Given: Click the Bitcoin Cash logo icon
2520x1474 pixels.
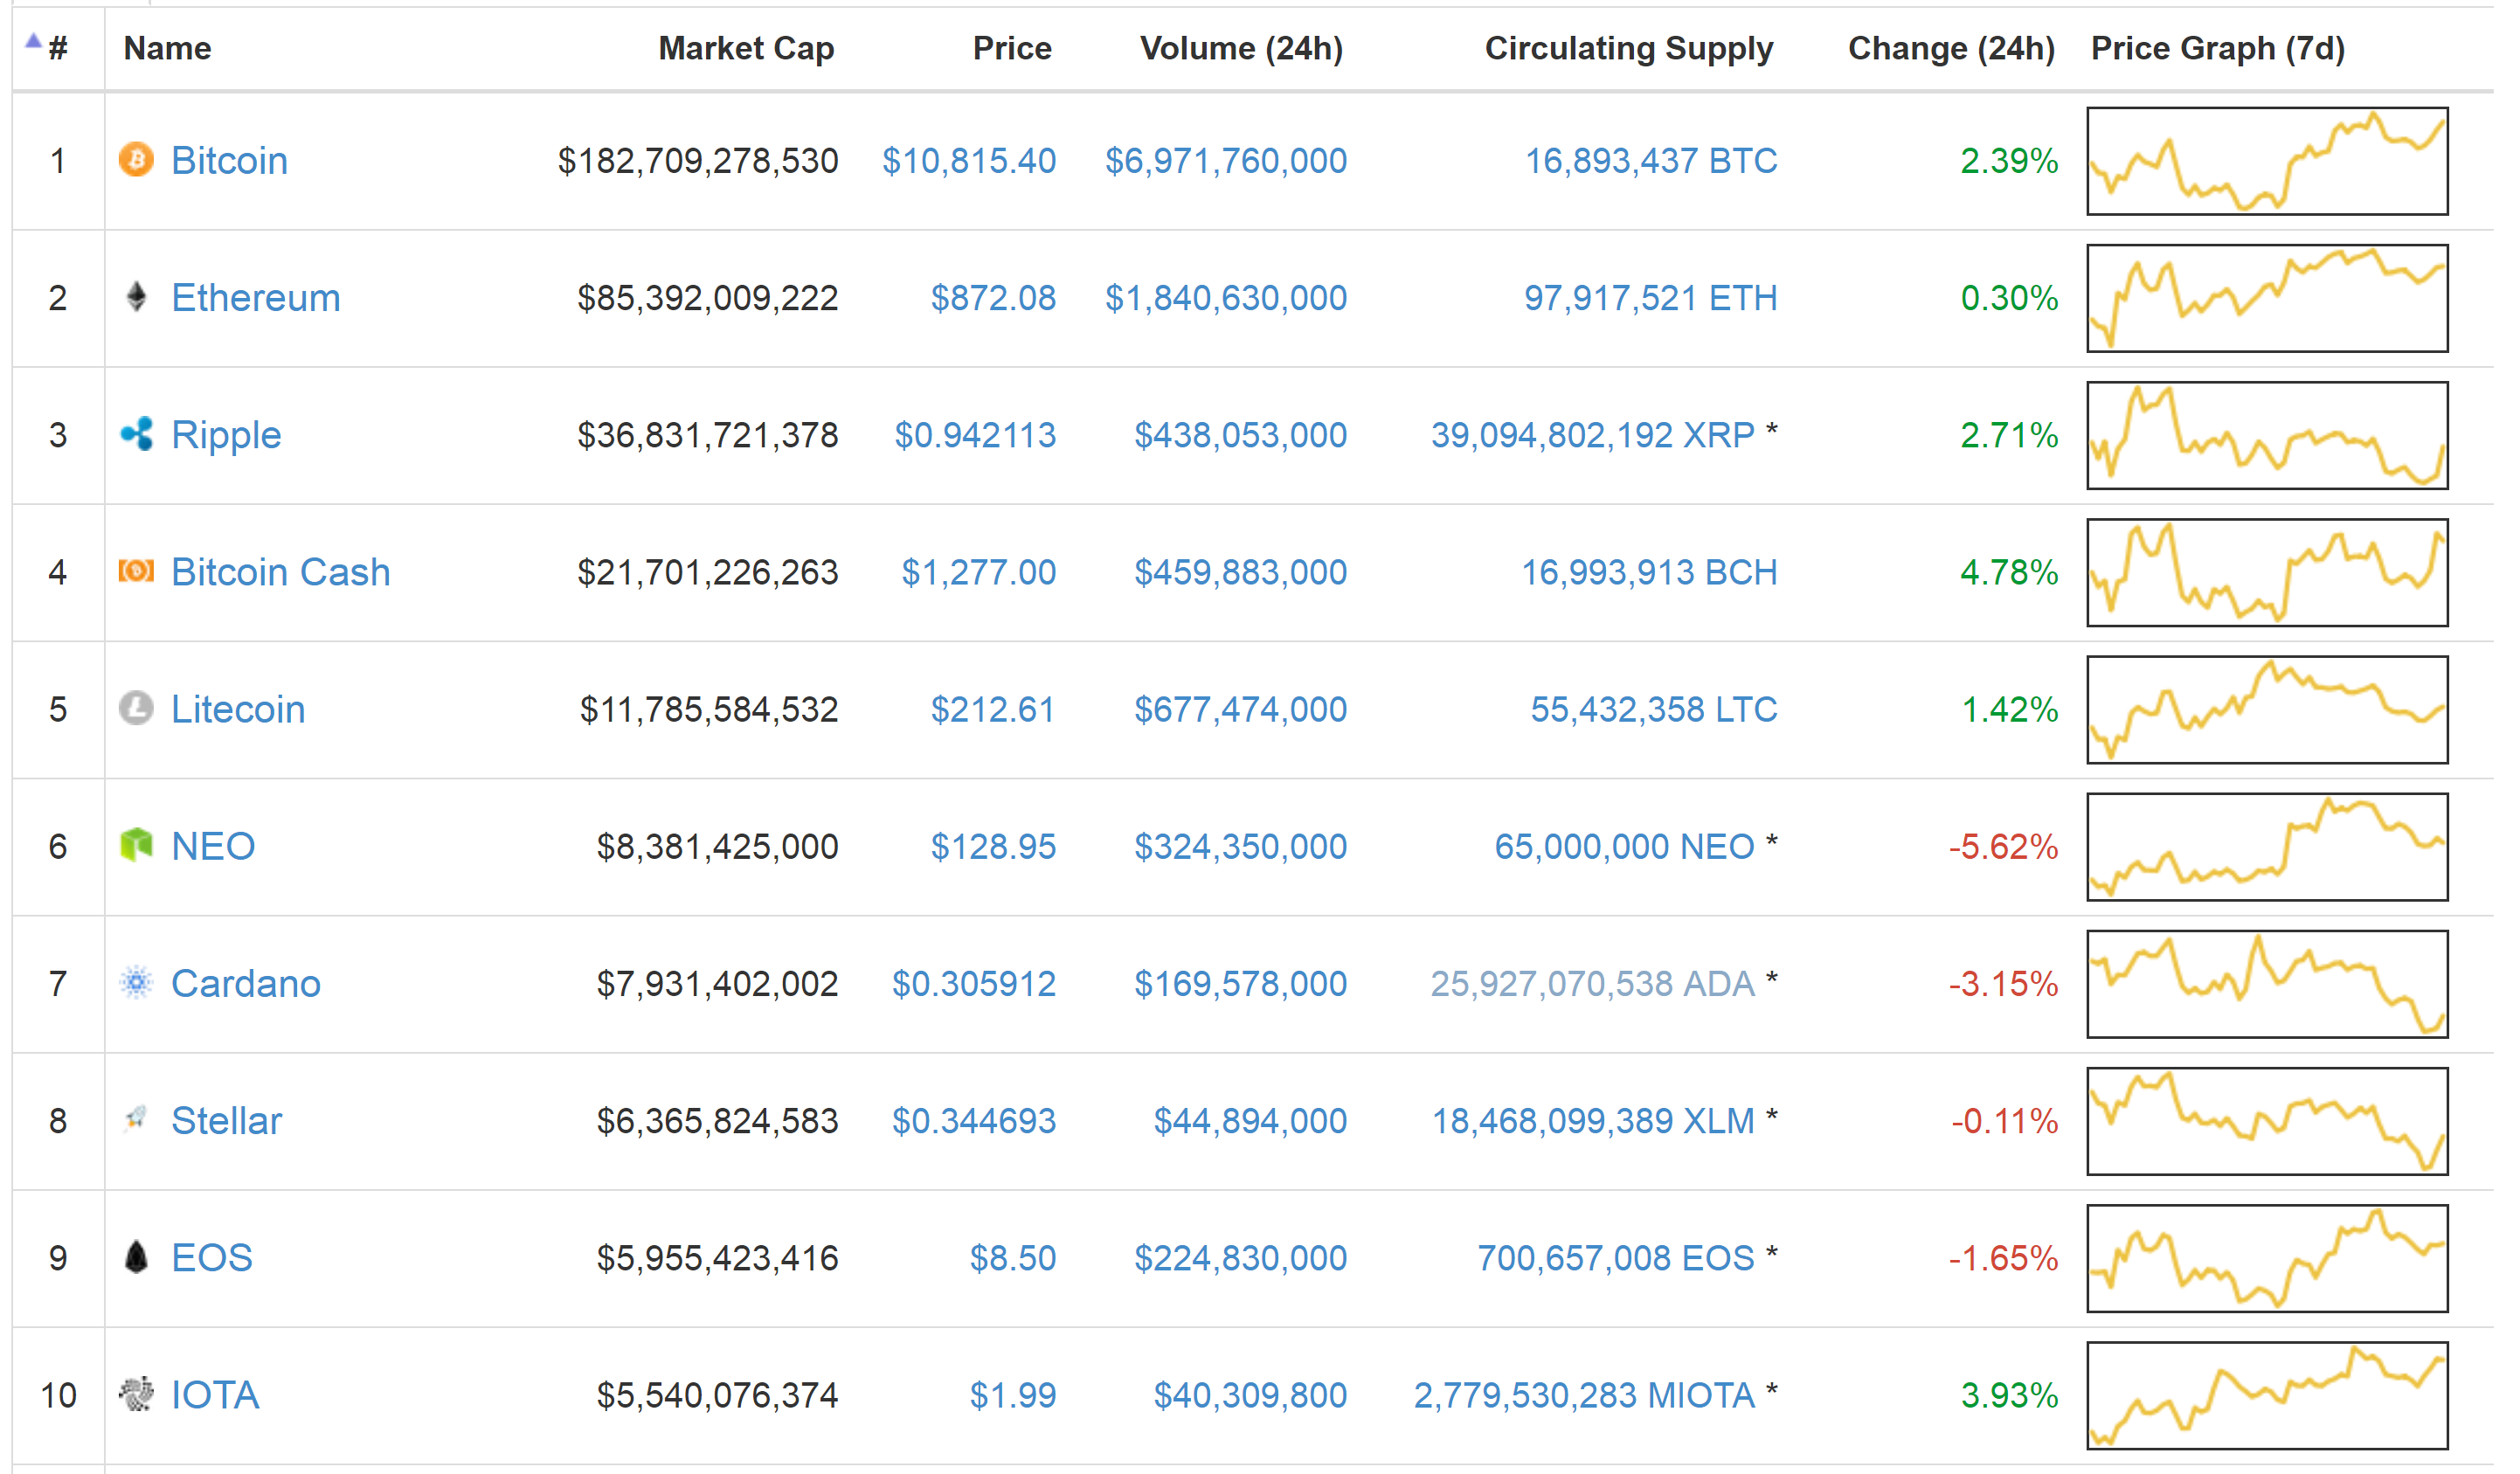Looking at the screenshot, I should pos(137,571).
